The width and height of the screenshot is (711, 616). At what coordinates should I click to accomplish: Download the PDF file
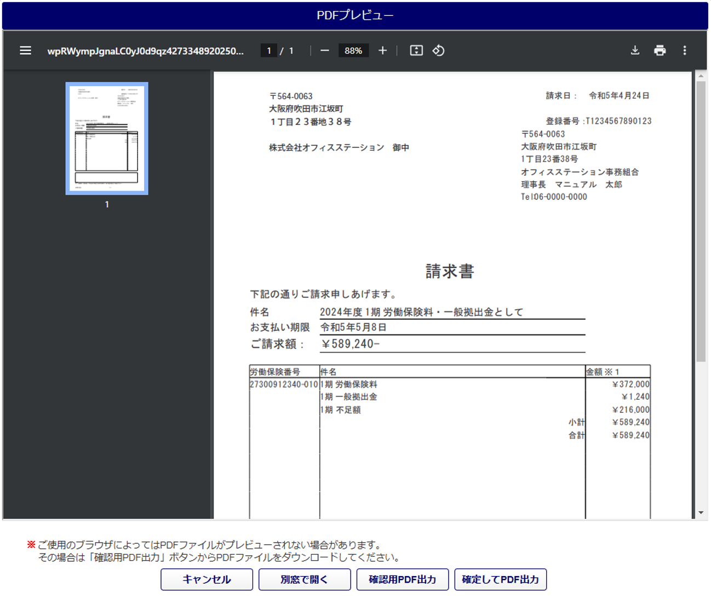coord(635,50)
